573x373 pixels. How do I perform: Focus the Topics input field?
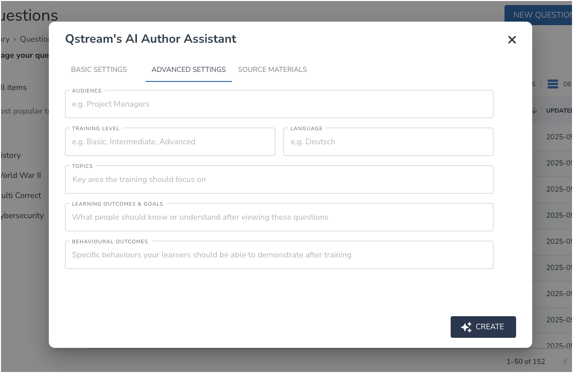[x=279, y=179]
